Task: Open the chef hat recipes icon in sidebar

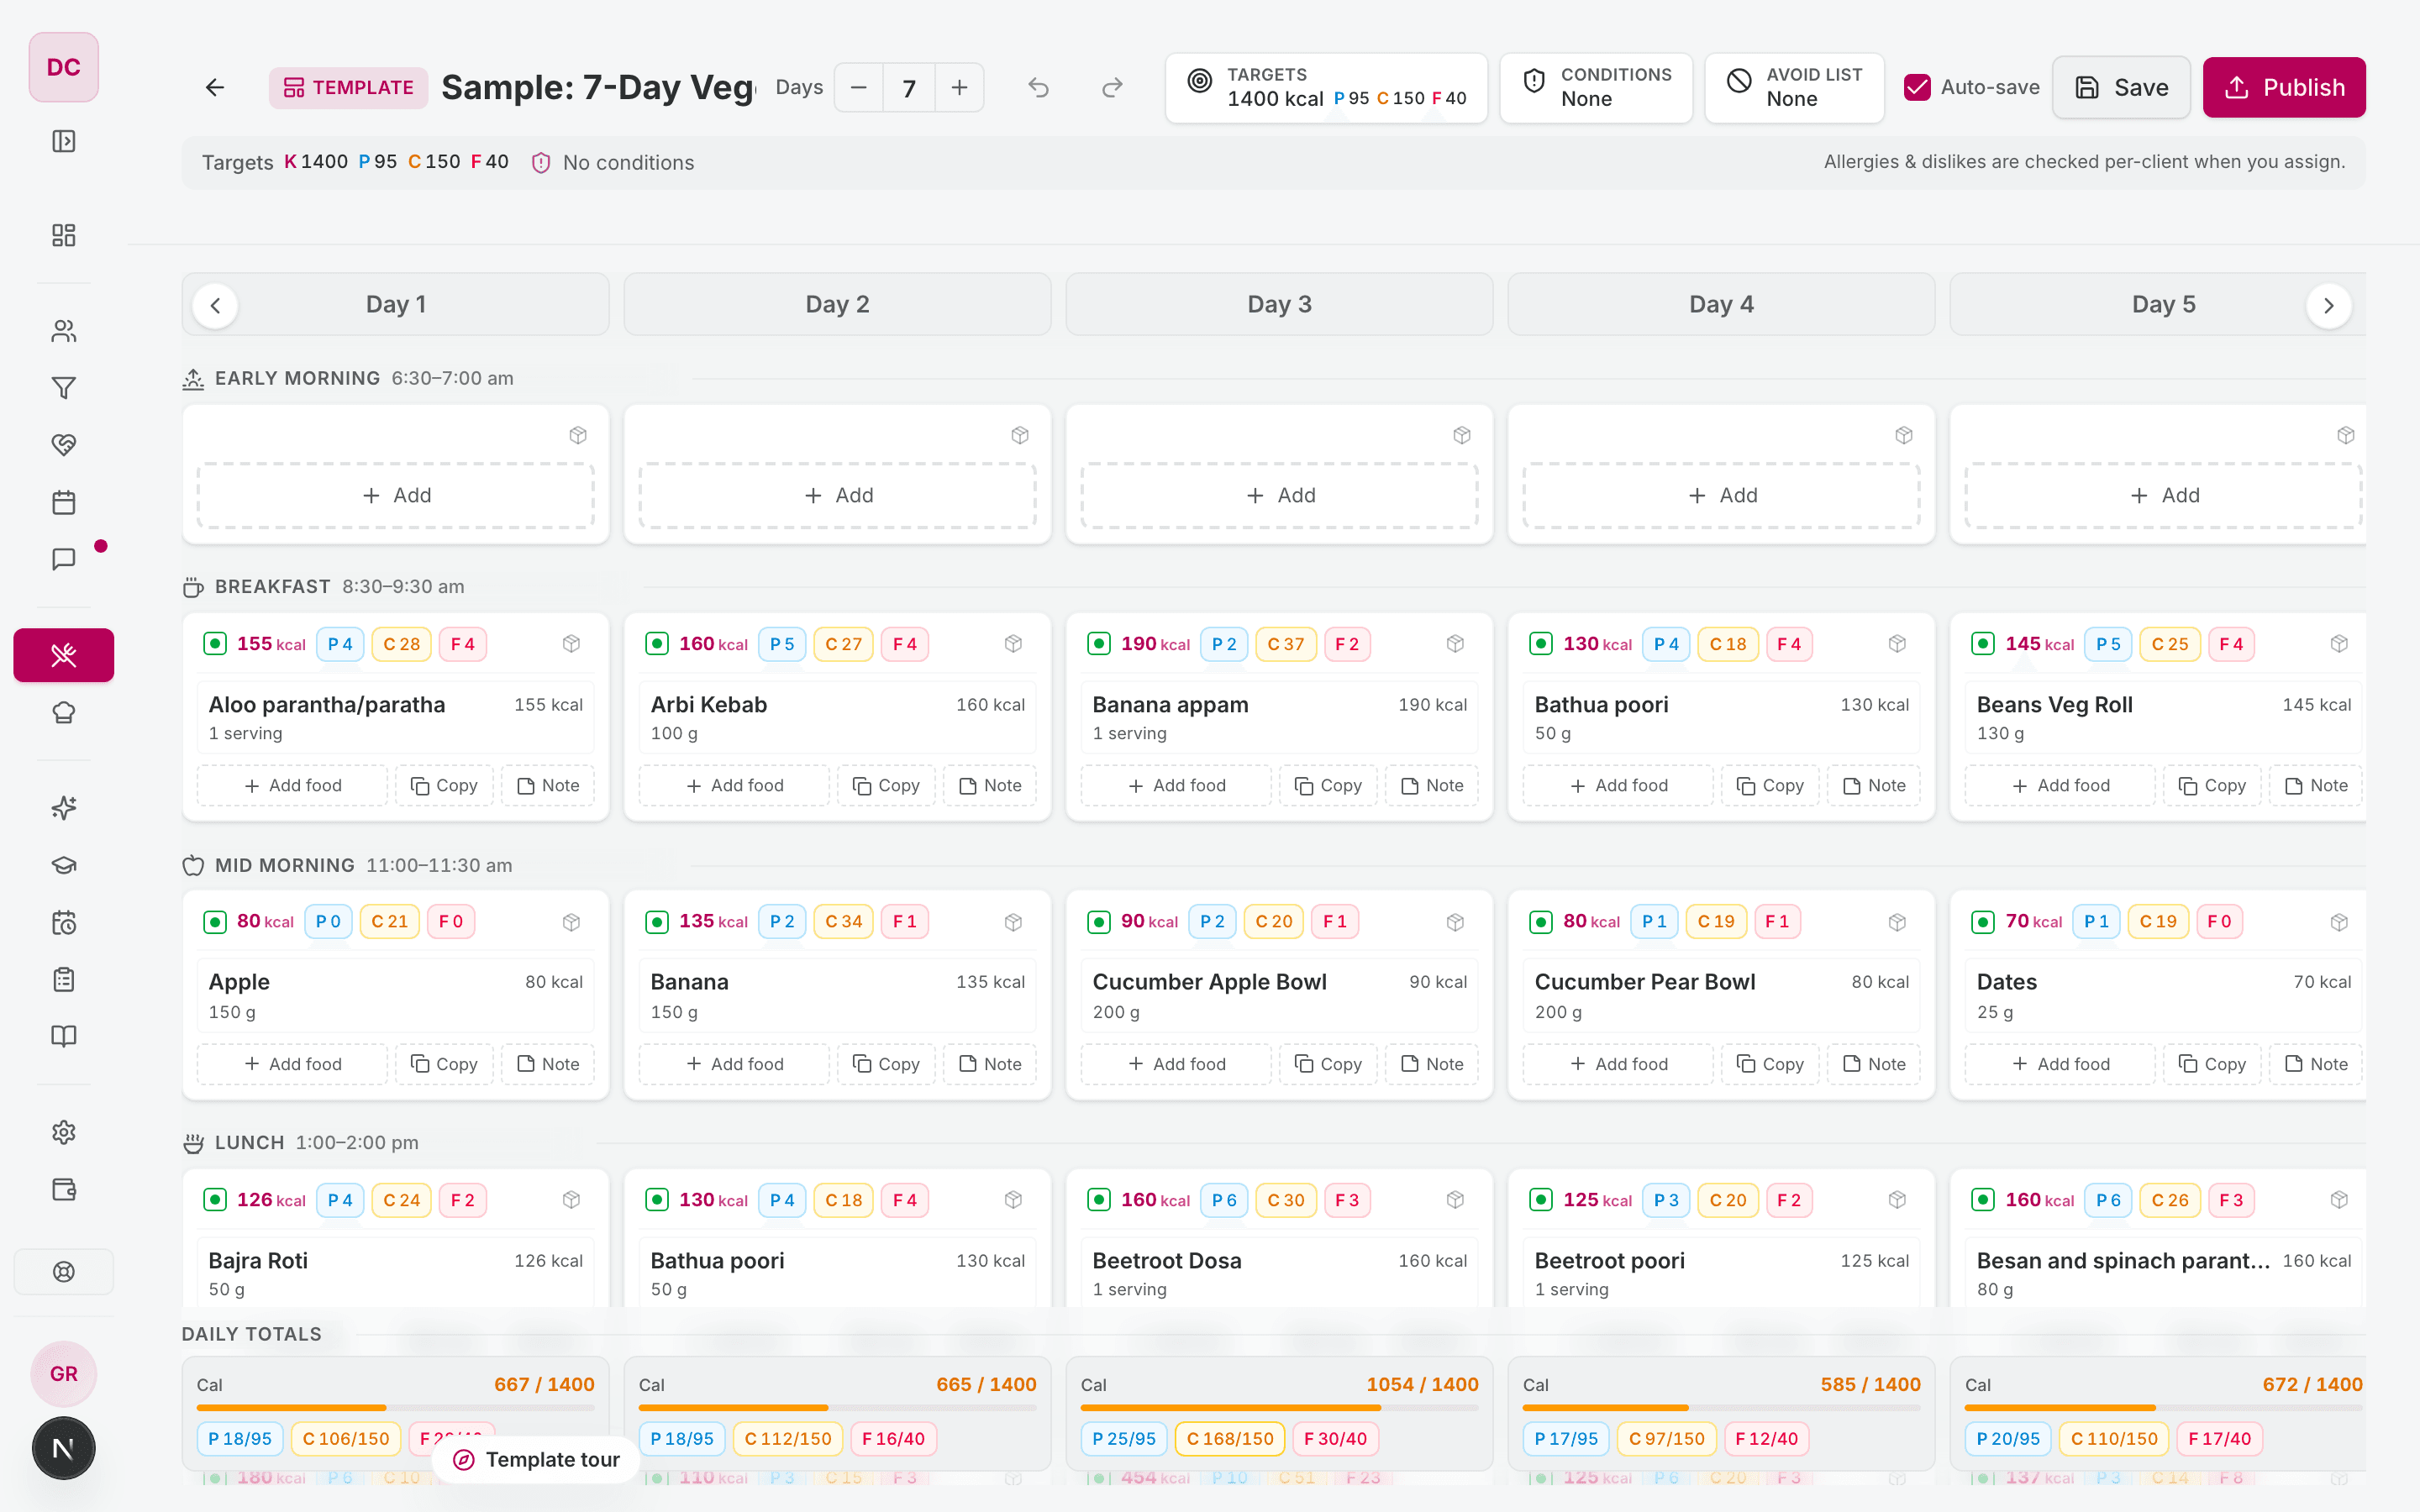Action: pos(64,713)
